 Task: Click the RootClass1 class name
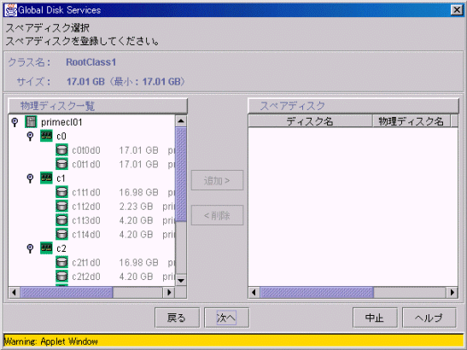(91, 62)
